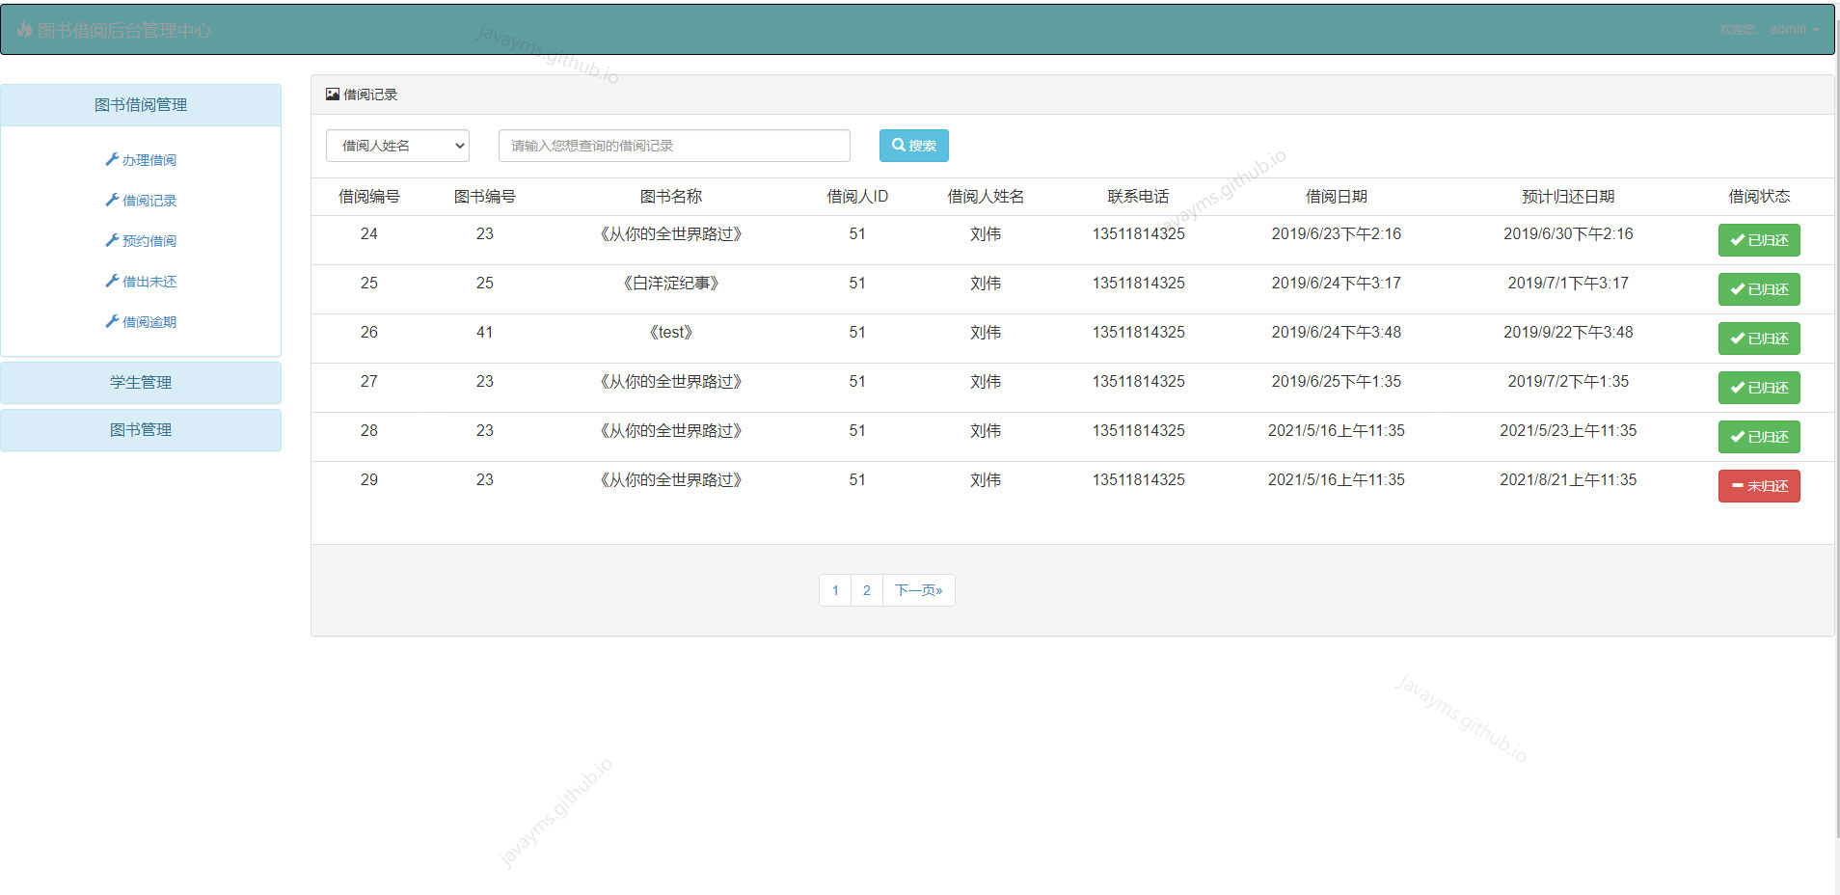
Task: Click the 已归还 status button for record 24
Action: 1758,240
